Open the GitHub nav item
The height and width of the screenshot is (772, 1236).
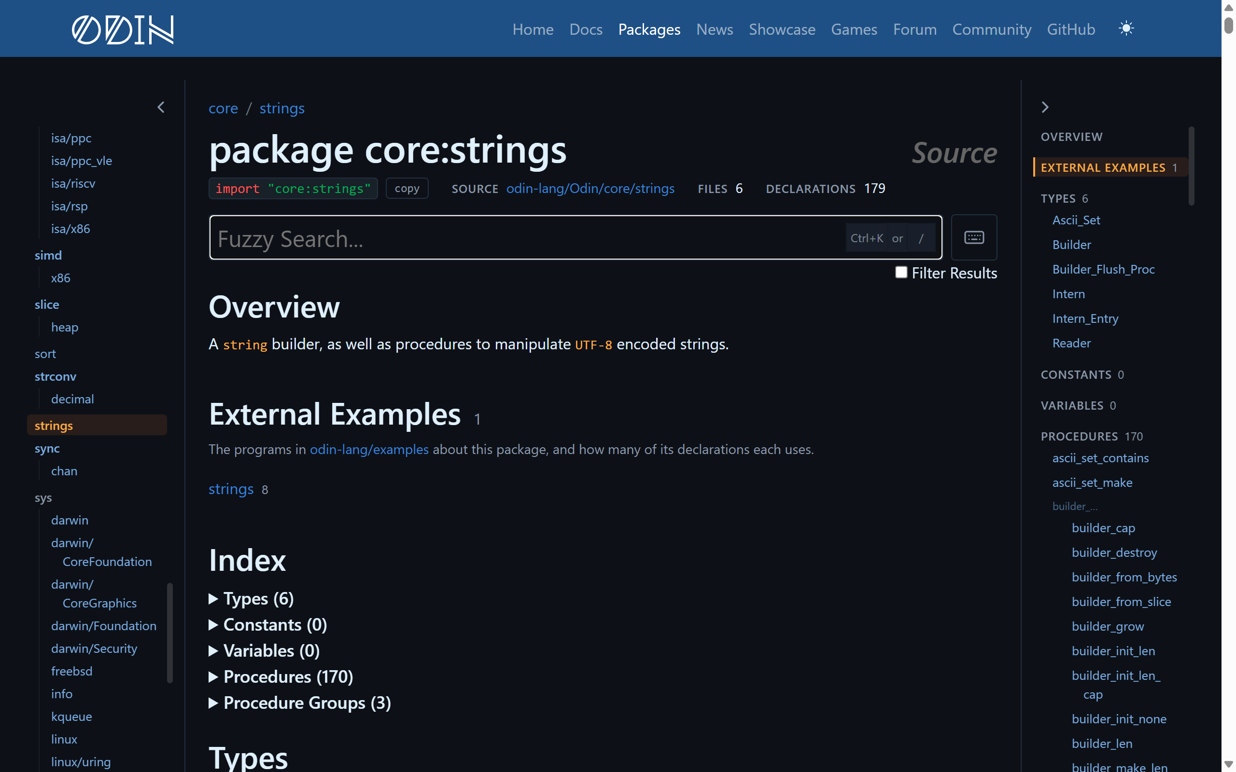click(1071, 29)
